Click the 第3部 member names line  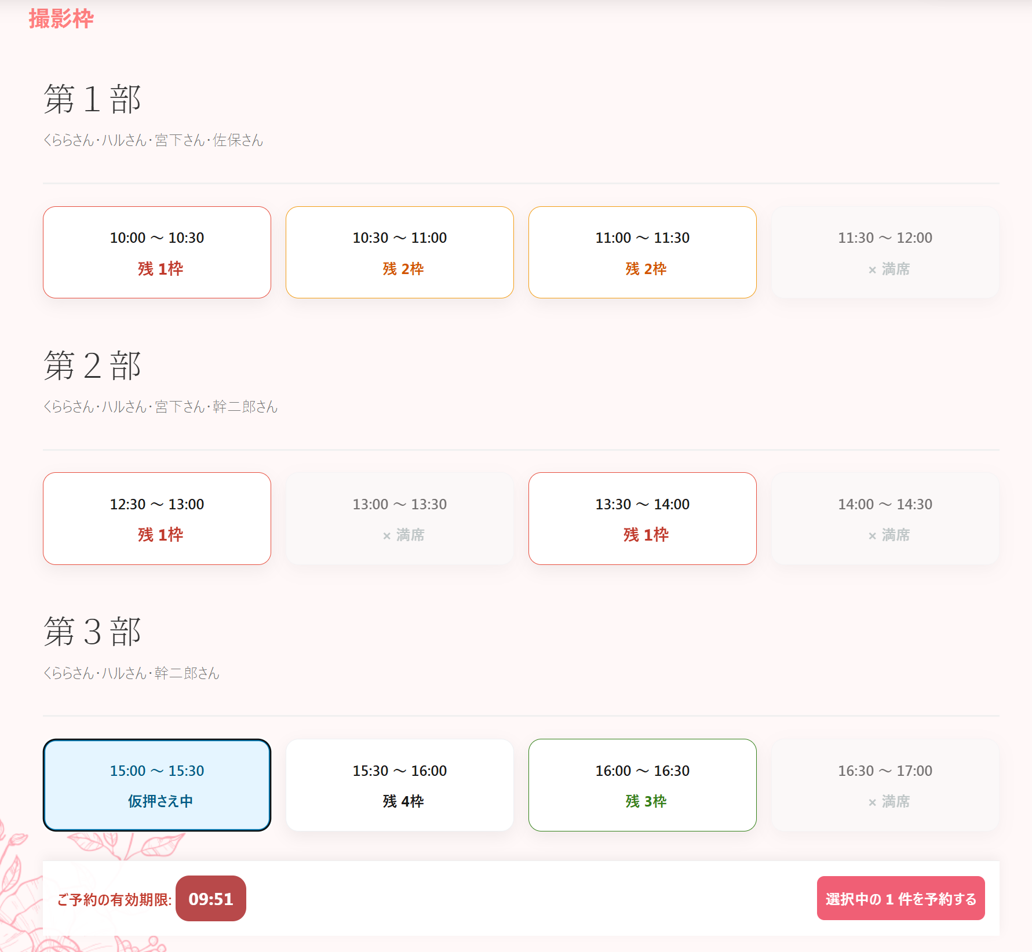pyautogui.click(x=132, y=673)
